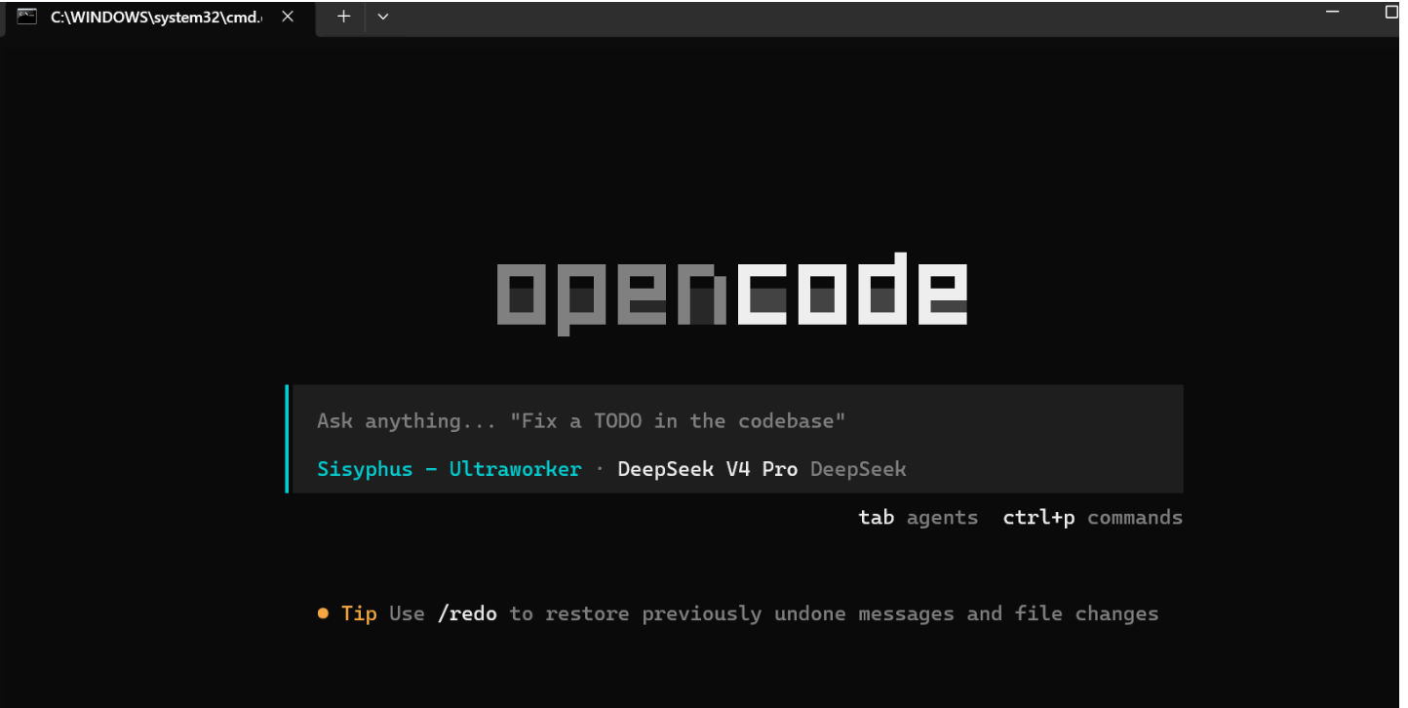Maximize the terminal window
This screenshot has height=708, width=1408.
(x=1392, y=13)
